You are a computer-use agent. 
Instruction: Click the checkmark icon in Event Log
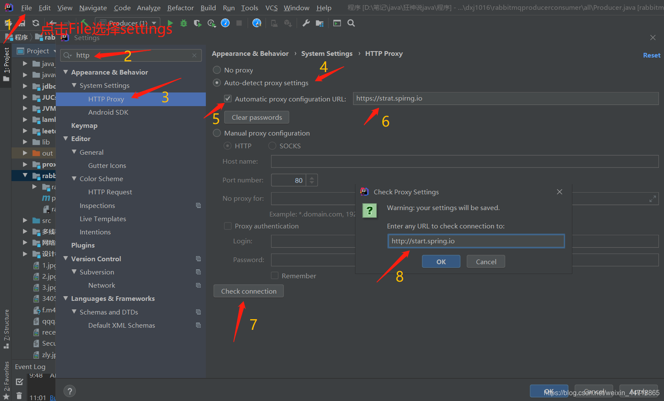coord(19,382)
